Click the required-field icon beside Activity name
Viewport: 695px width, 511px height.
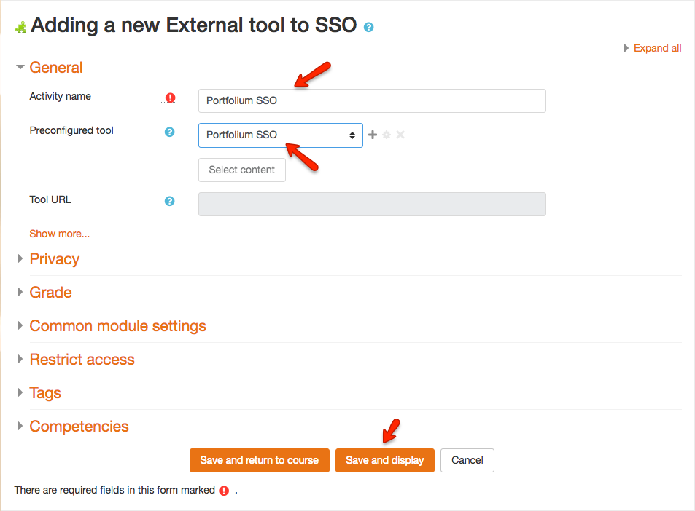(170, 98)
